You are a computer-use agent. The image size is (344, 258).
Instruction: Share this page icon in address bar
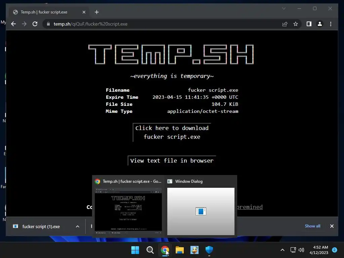(x=285, y=24)
